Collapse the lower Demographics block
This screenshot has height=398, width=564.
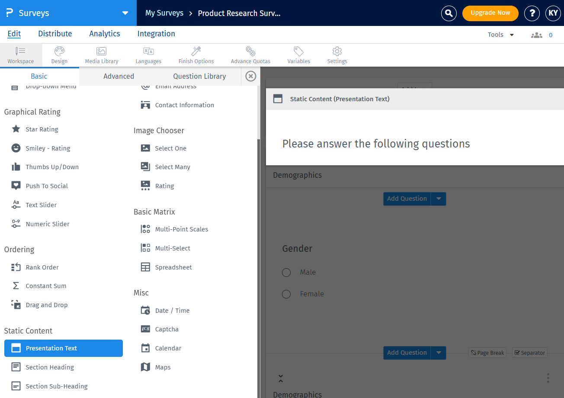click(x=281, y=379)
